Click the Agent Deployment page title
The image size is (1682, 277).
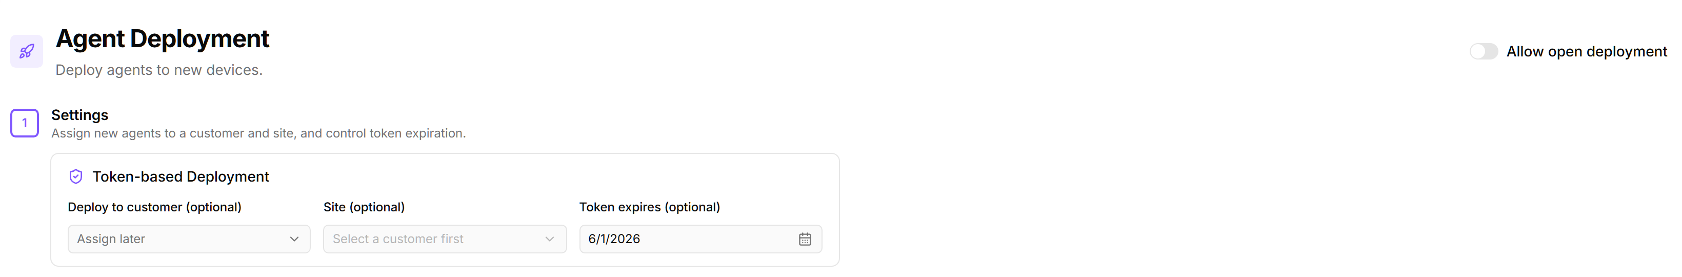click(x=163, y=38)
